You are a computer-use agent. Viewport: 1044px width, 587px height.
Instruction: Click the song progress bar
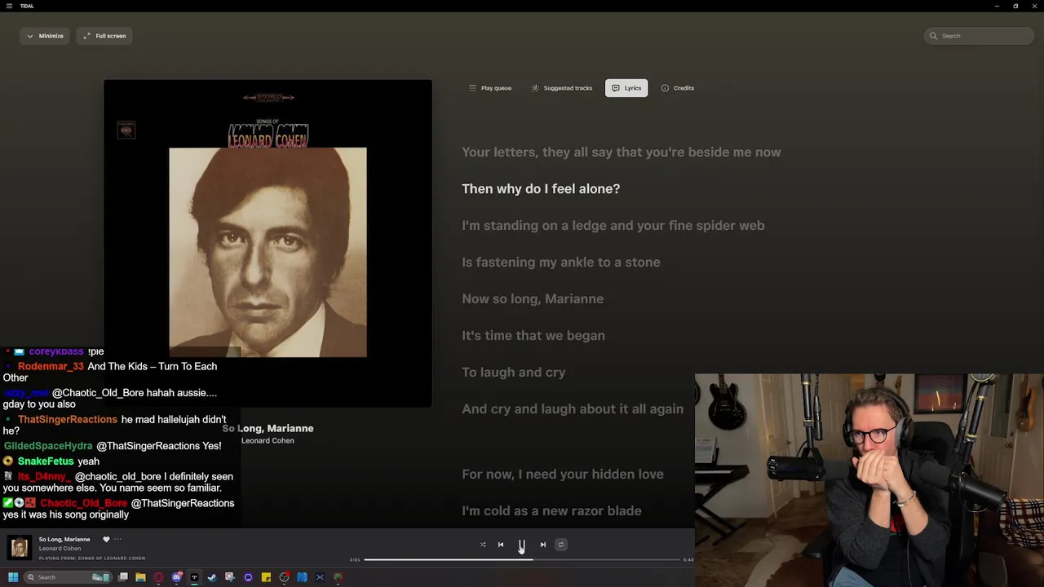coord(522,559)
